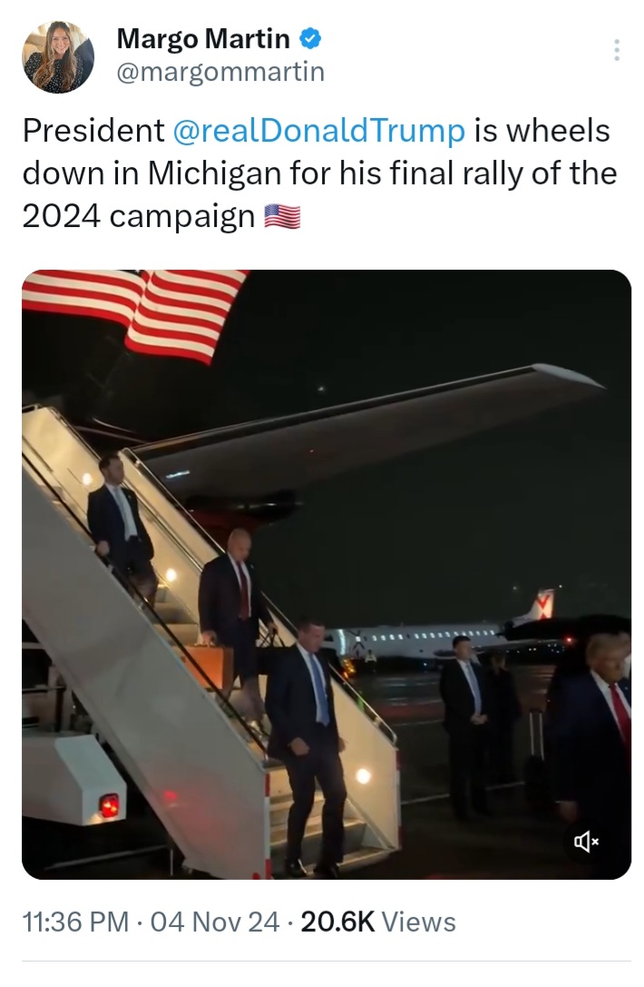This screenshot has height=987, width=644.
Task: Unmute the video using the speaker icon
Action: pos(586,841)
